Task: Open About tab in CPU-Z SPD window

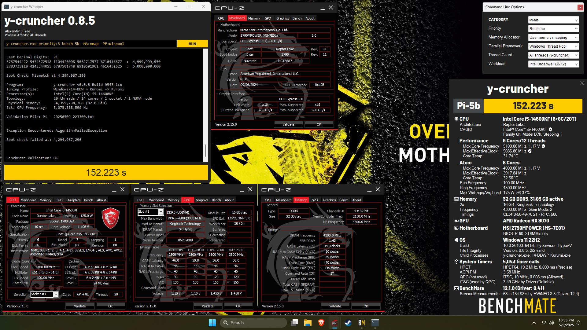Action: 229,200
